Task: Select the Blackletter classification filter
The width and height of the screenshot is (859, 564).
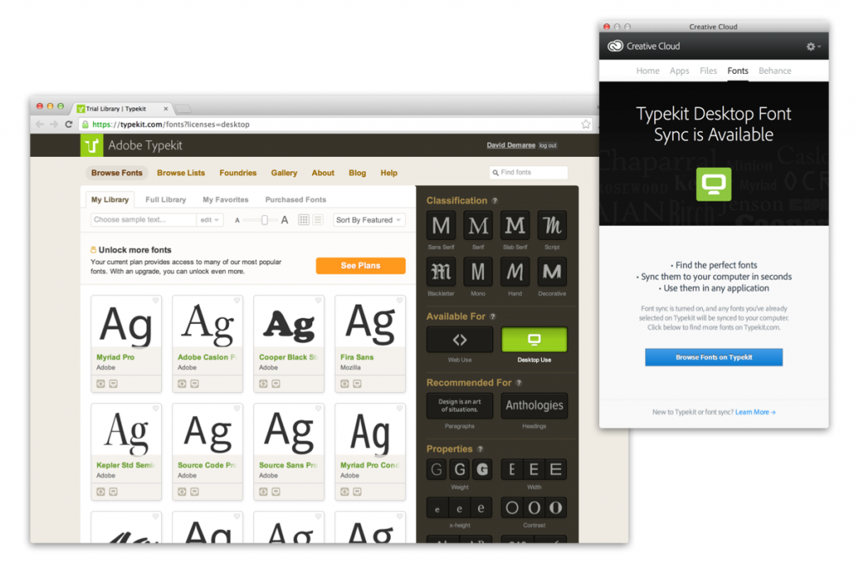Action: click(x=440, y=273)
